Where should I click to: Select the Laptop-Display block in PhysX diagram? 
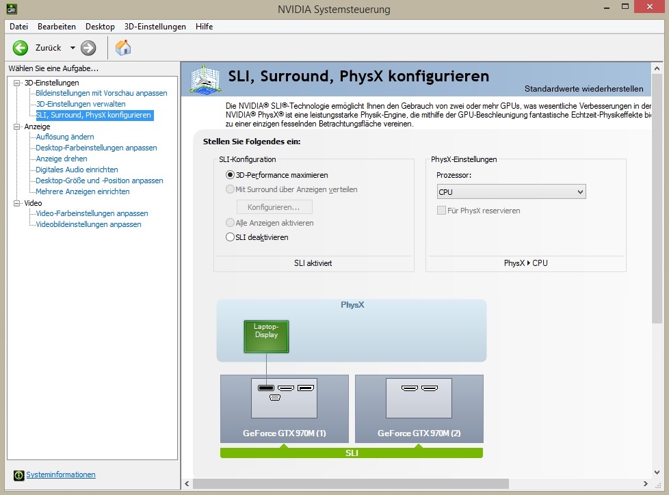266,336
